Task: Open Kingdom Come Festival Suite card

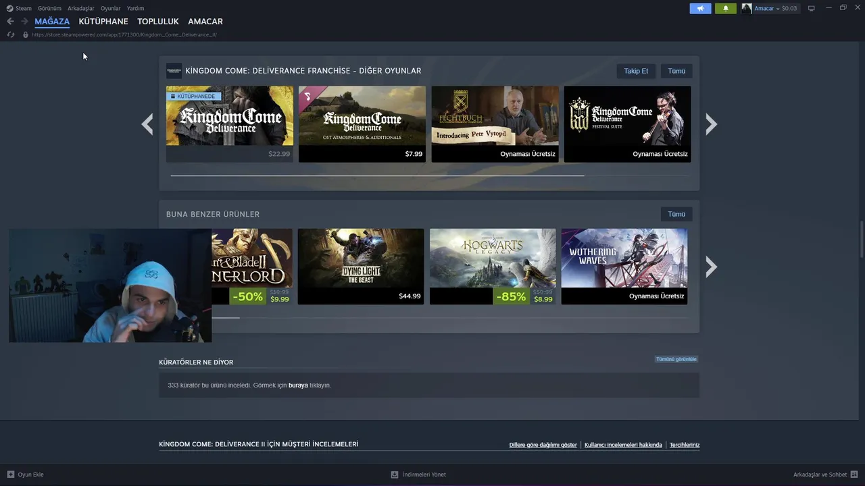Action: click(627, 124)
